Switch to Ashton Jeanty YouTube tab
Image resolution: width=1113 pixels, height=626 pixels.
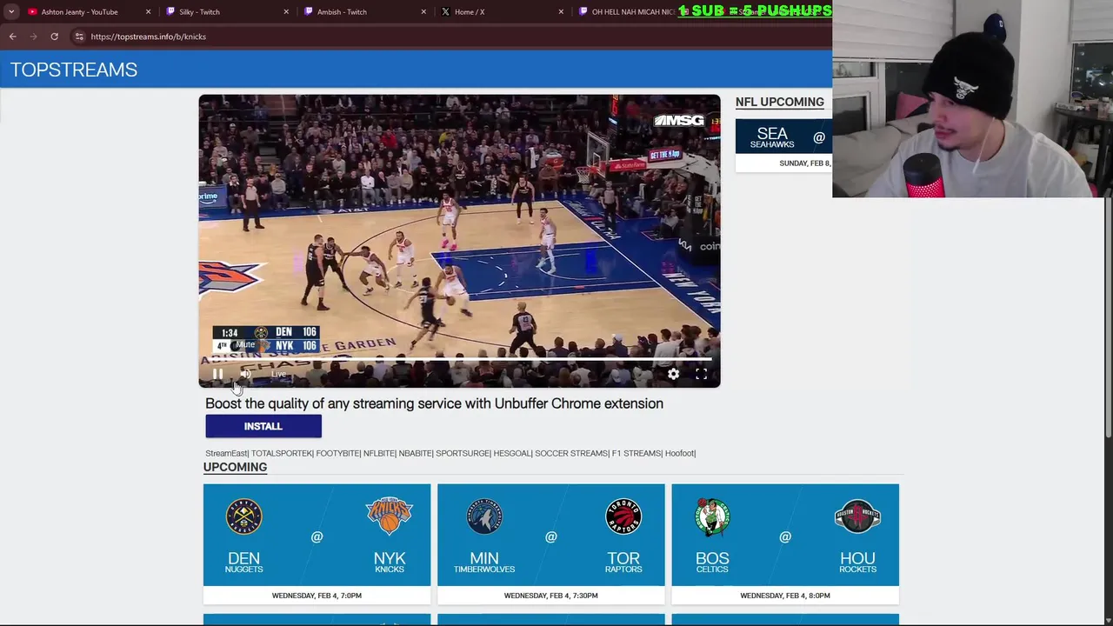click(79, 12)
